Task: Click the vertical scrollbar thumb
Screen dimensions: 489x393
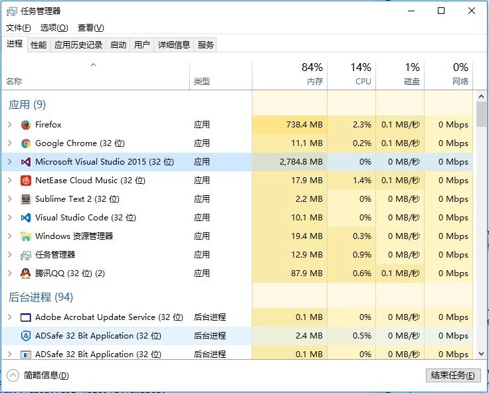Action: [x=481, y=114]
